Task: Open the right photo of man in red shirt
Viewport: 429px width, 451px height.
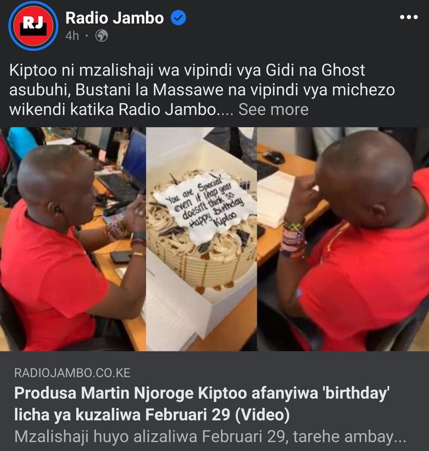Action: [x=343, y=239]
